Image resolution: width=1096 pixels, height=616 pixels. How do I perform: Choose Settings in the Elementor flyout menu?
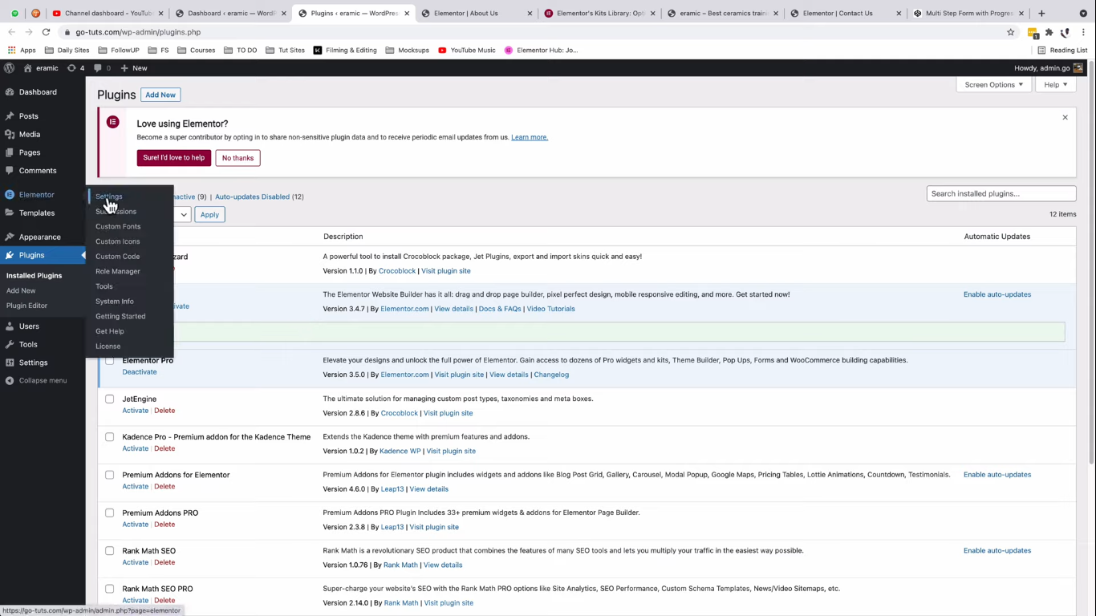coord(109,197)
